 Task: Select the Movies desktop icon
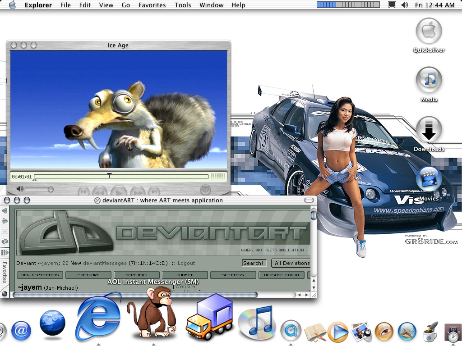tap(429, 184)
